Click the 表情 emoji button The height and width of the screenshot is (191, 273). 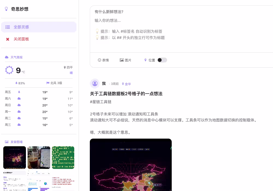click(103, 60)
